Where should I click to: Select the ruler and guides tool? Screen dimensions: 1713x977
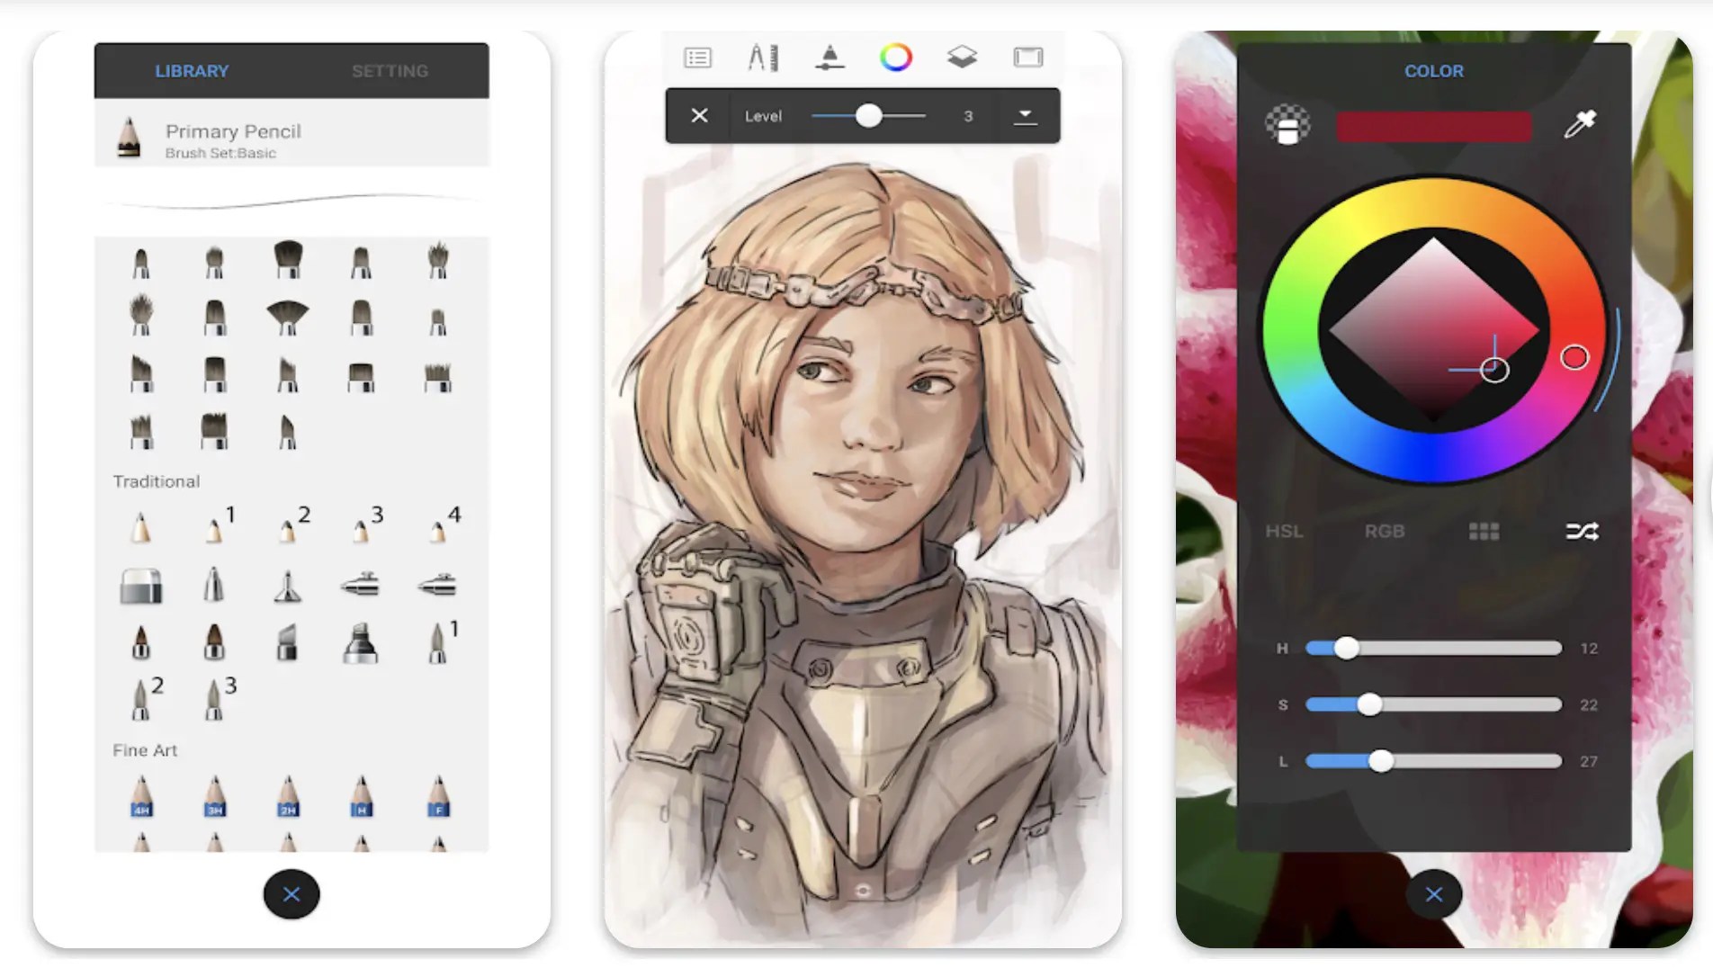click(x=761, y=57)
